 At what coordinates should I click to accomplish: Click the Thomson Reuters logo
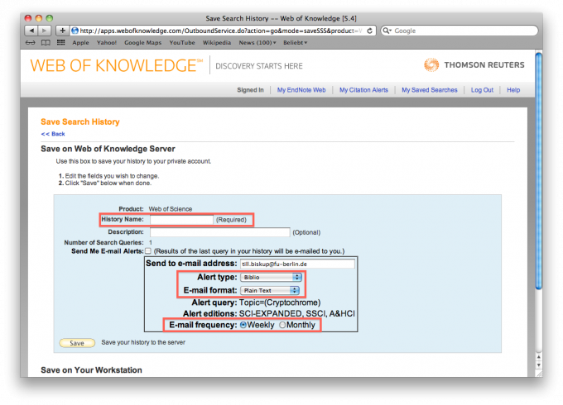point(474,64)
